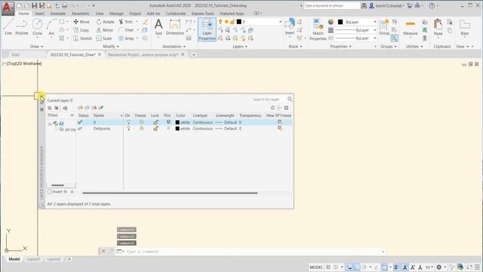Click the Start tab
483x272 pixels.
click(x=15, y=54)
